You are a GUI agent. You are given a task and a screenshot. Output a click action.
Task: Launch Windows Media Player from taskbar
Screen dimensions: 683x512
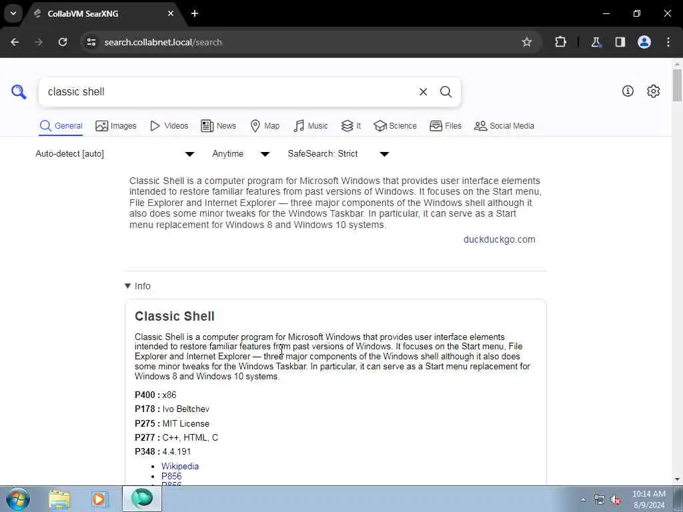(99, 499)
